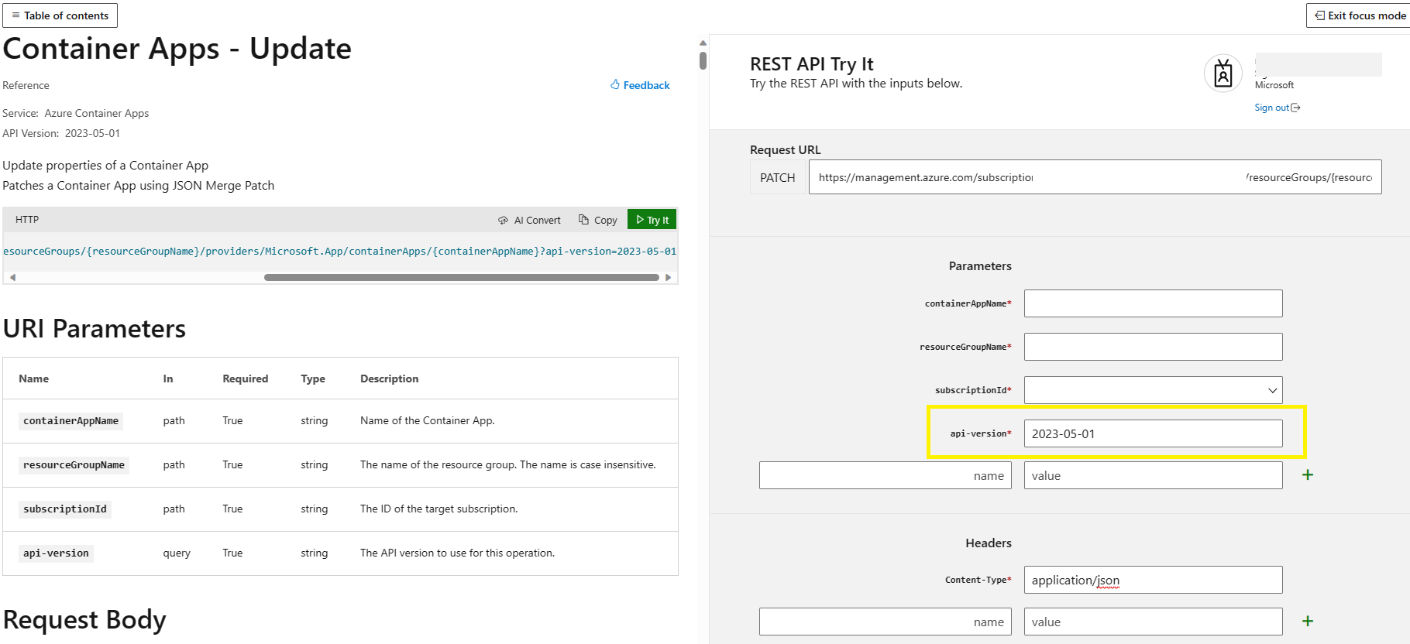Click the play icon on Try It
This screenshot has height=644, width=1410.
pyautogui.click(x=640, y=220)
